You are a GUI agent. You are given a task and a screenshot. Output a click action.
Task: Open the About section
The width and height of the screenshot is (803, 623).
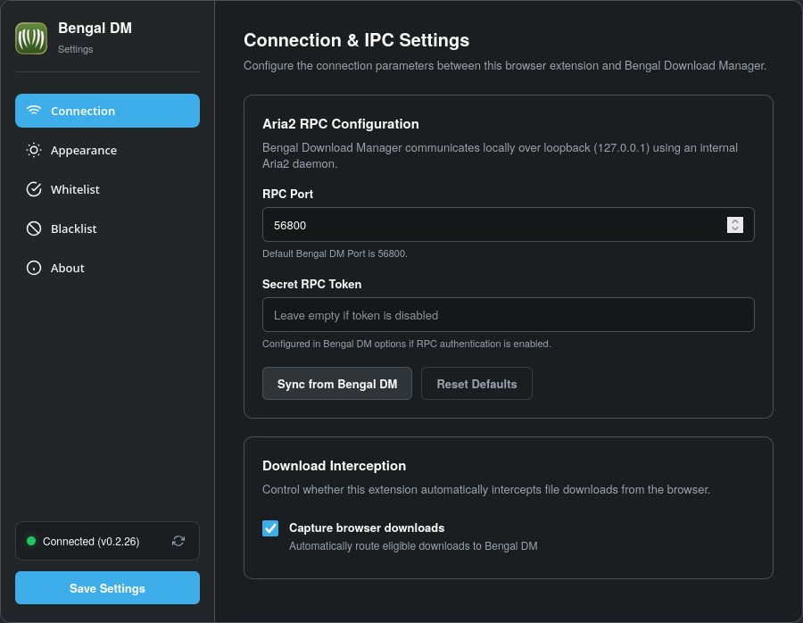(108, 268)
